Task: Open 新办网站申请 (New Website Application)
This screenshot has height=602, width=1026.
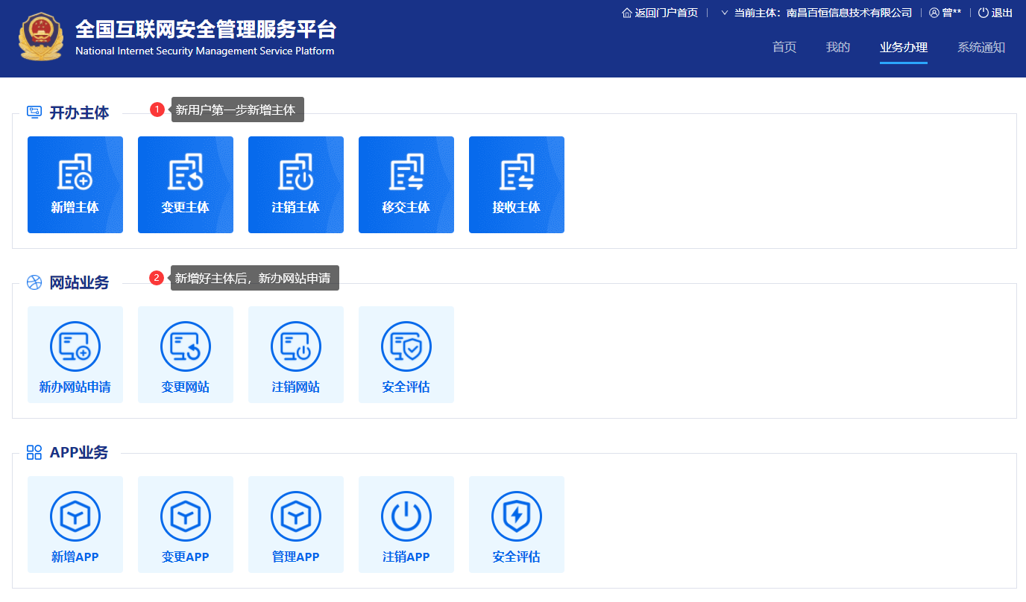Action: click(75, 355)
